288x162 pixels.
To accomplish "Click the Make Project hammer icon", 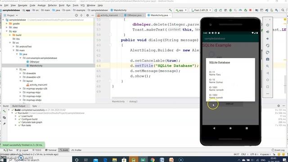I will tap(170, 10).
